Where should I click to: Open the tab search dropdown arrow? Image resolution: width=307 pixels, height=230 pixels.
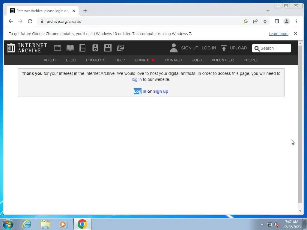(x=268, y=11)
